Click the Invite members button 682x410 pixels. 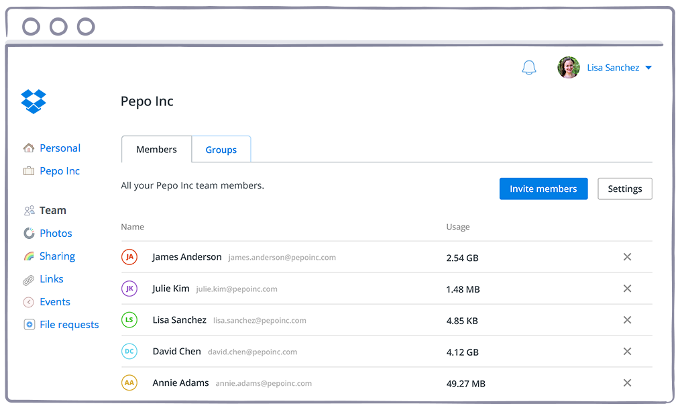tap(543, 189)
